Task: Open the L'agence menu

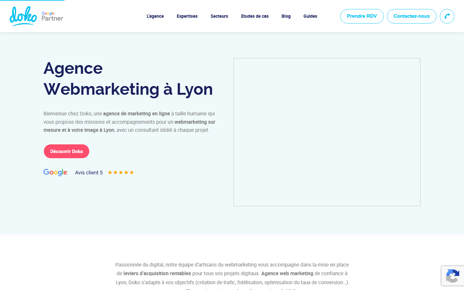Action: pos(155,16)
